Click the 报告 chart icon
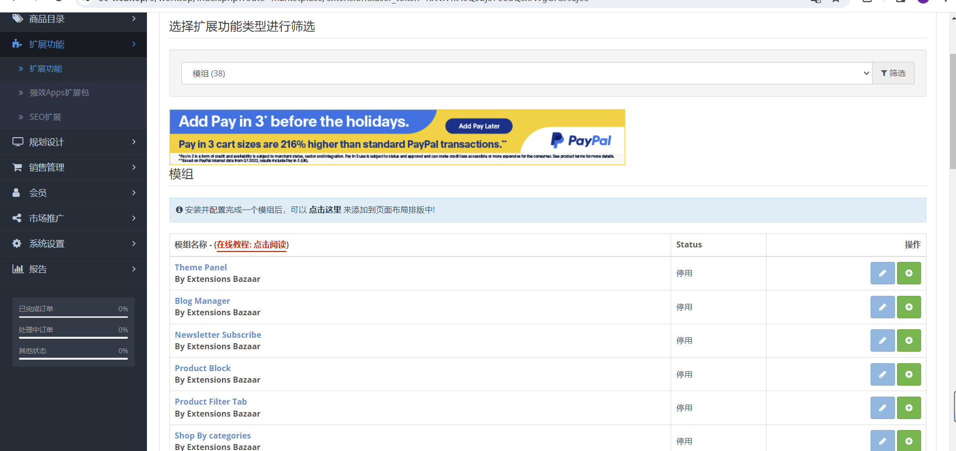The width and height of the screenshot is (956, 451). pyautogui.click(x=18, y=269)
